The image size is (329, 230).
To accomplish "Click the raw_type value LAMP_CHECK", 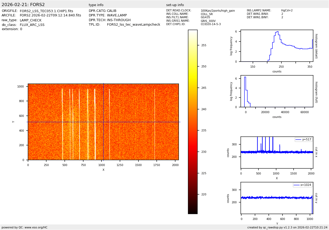I will [x=30, y=20].
